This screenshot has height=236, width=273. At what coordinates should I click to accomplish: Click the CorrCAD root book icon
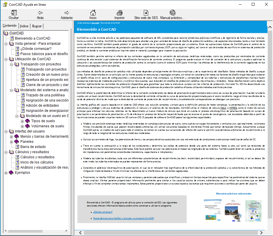click(x=6, y=33)
